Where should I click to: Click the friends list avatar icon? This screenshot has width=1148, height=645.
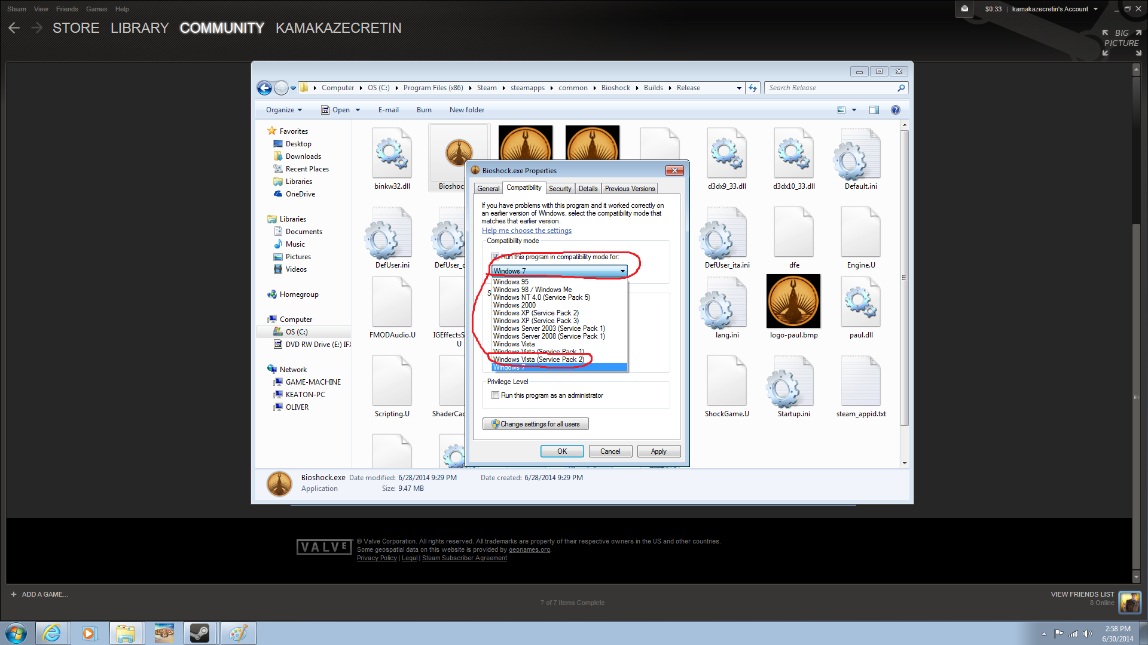[x=1129, y=602]
